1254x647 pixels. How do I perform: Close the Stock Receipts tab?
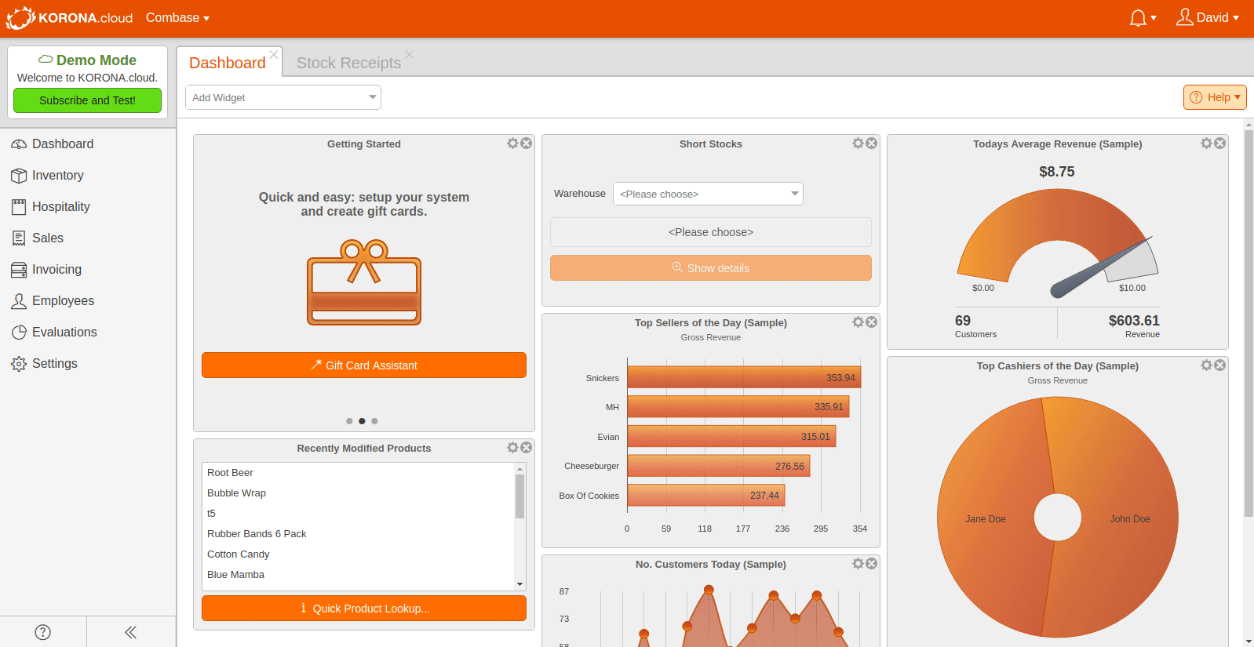[409, 55]
